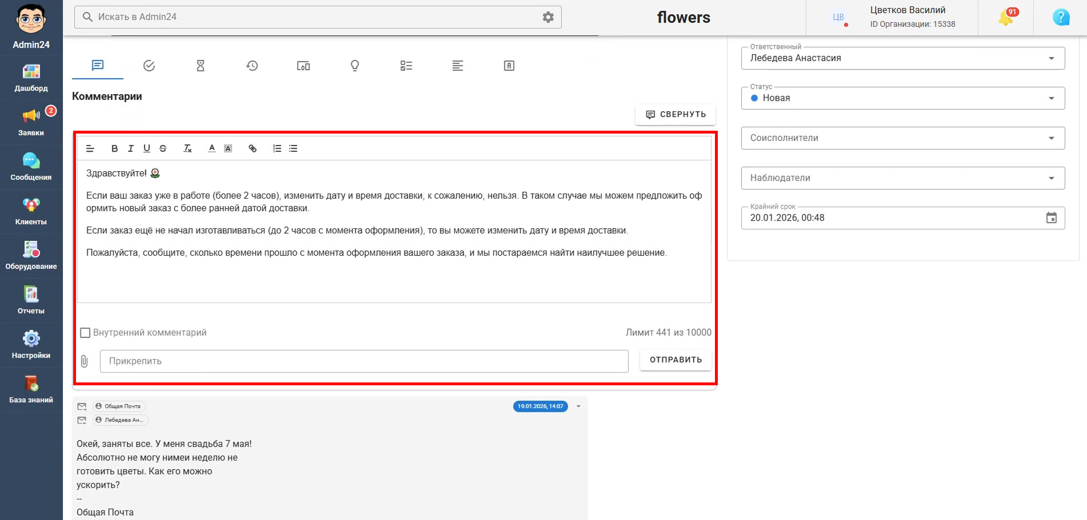Click the Admin24 logo avatar
Screen dimensions: 1087x520
click(31, 19)
